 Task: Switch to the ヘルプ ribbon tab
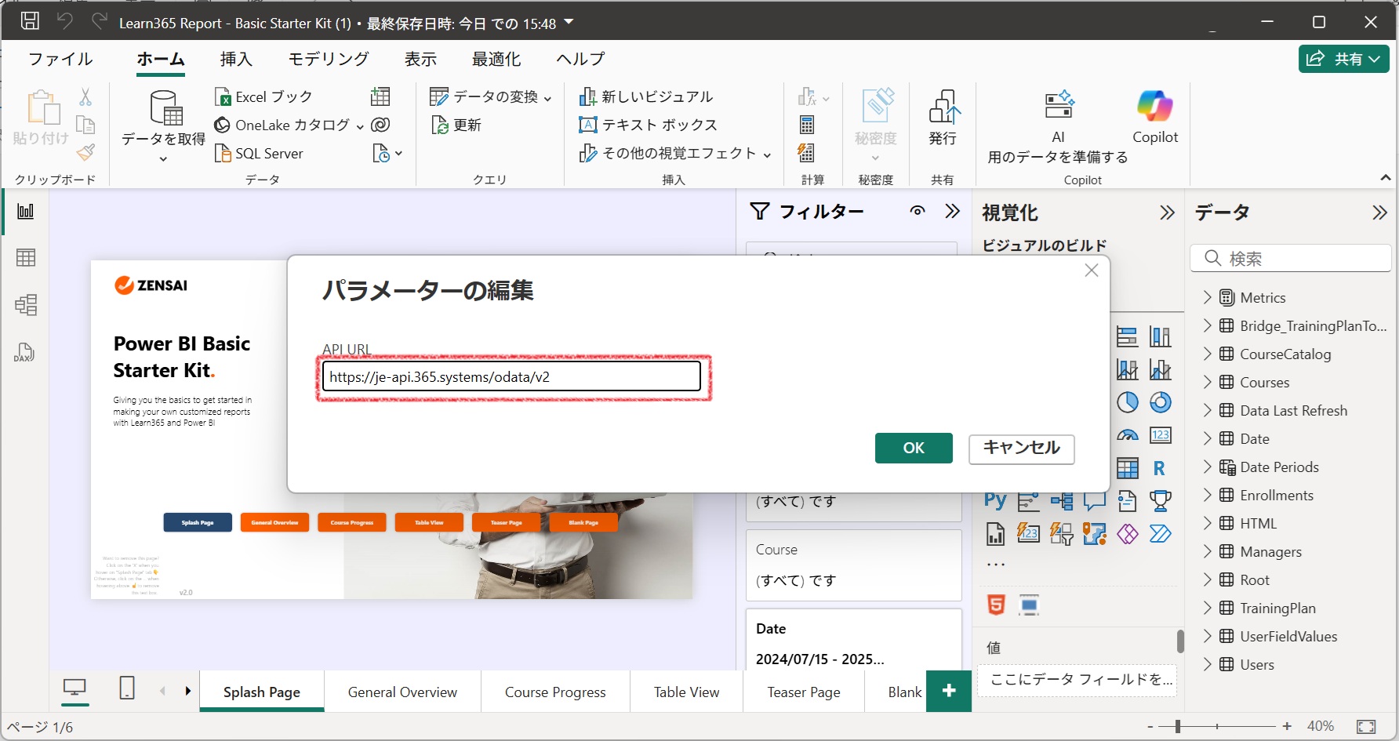coord(580,59)
